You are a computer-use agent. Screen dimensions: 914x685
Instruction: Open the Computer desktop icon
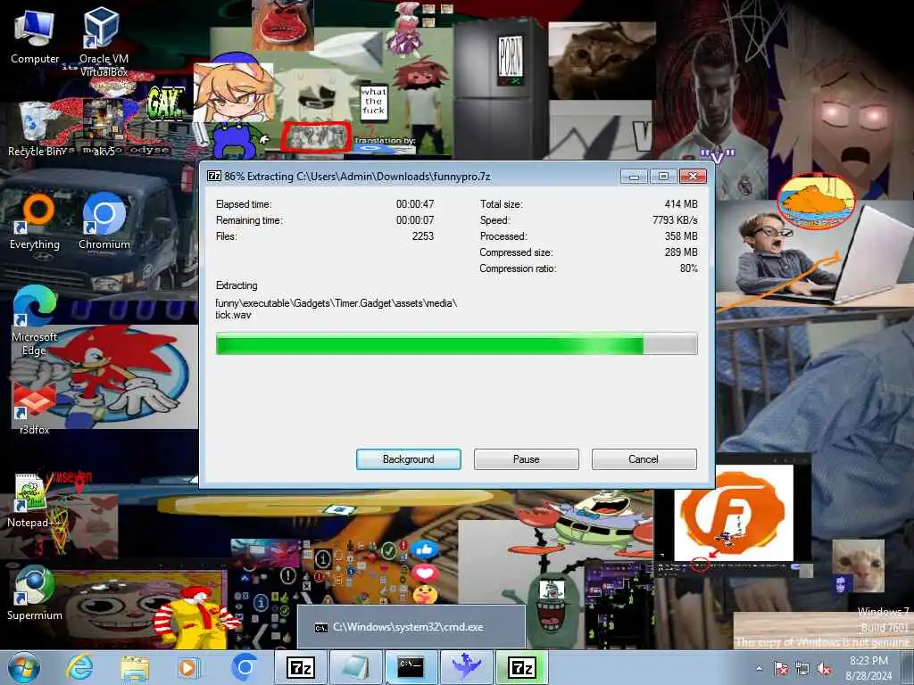[x=35, y=36]
